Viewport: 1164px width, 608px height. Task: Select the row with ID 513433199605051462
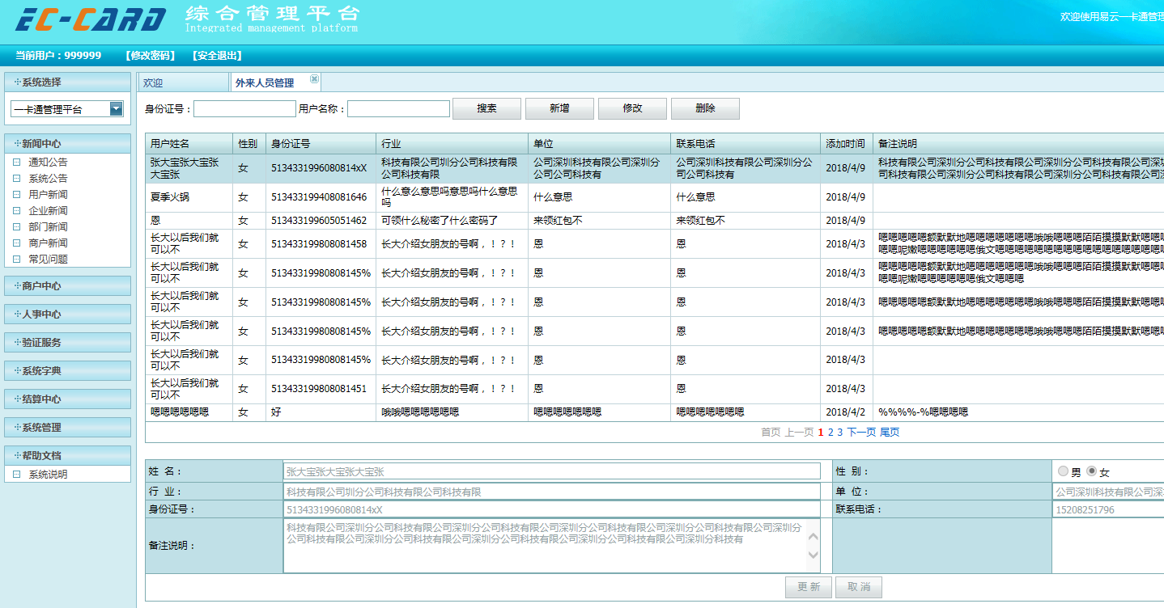pos(654,221)
